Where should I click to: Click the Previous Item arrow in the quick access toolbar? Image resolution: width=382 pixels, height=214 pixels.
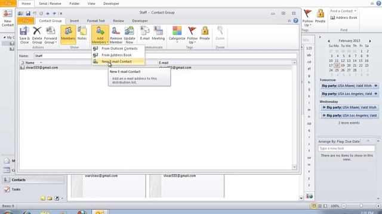pyautogui.click(x=48, y=13)
